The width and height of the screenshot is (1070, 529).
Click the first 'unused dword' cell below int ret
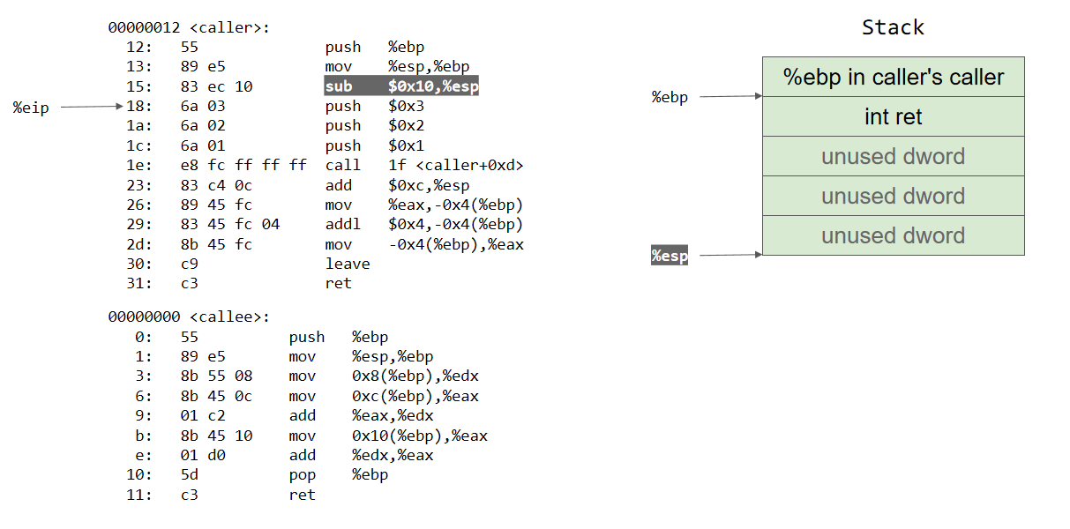pos(894,156)
